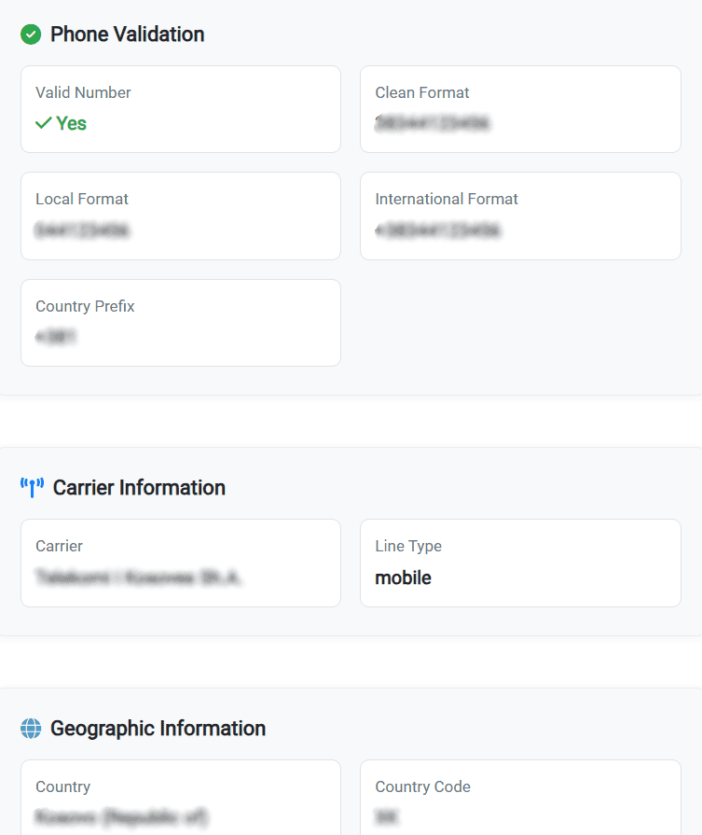Click the antenna icon beside Carrier Information
This screenshot has width=702, height=835.
31,486
